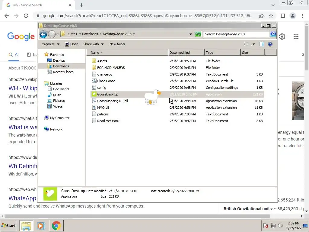
Task: Open the Explorer Help icon
Action: pos(270,44)
